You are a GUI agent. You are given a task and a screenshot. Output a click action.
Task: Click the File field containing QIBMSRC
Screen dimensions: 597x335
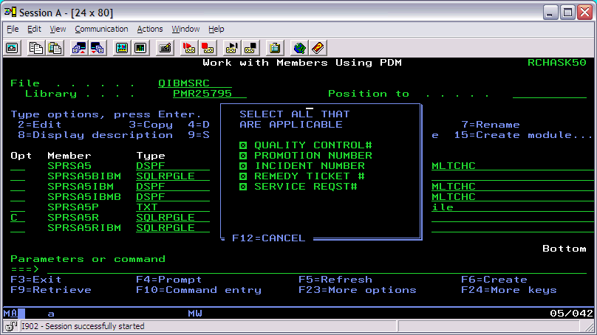coord(194,83)
